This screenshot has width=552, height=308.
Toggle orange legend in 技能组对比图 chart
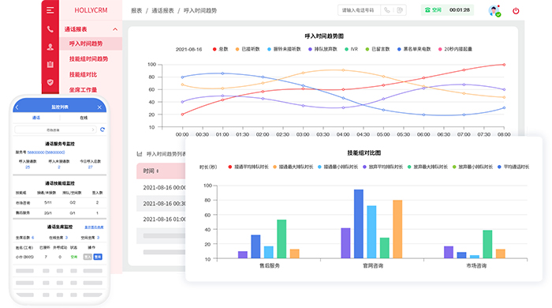(x=293, y=167)
